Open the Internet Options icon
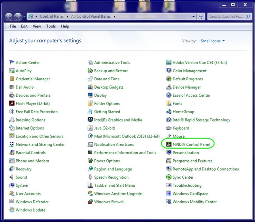This screenshot has height=222, width=255. 12,128
